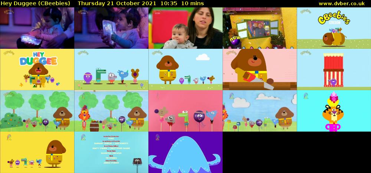Image resolution: width=371 pixels, height=173 pixels.
Task: Open thumbnail of Duggee sawing wood
Action: [260, 69]
